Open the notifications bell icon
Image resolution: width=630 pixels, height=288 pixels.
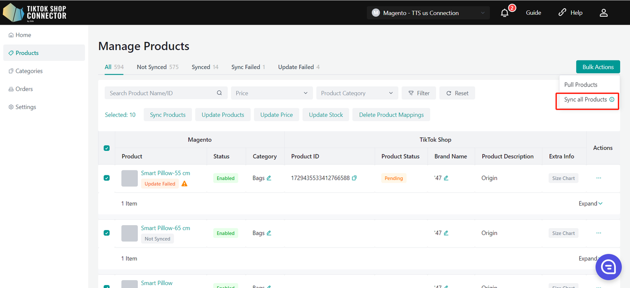point(504,13)
